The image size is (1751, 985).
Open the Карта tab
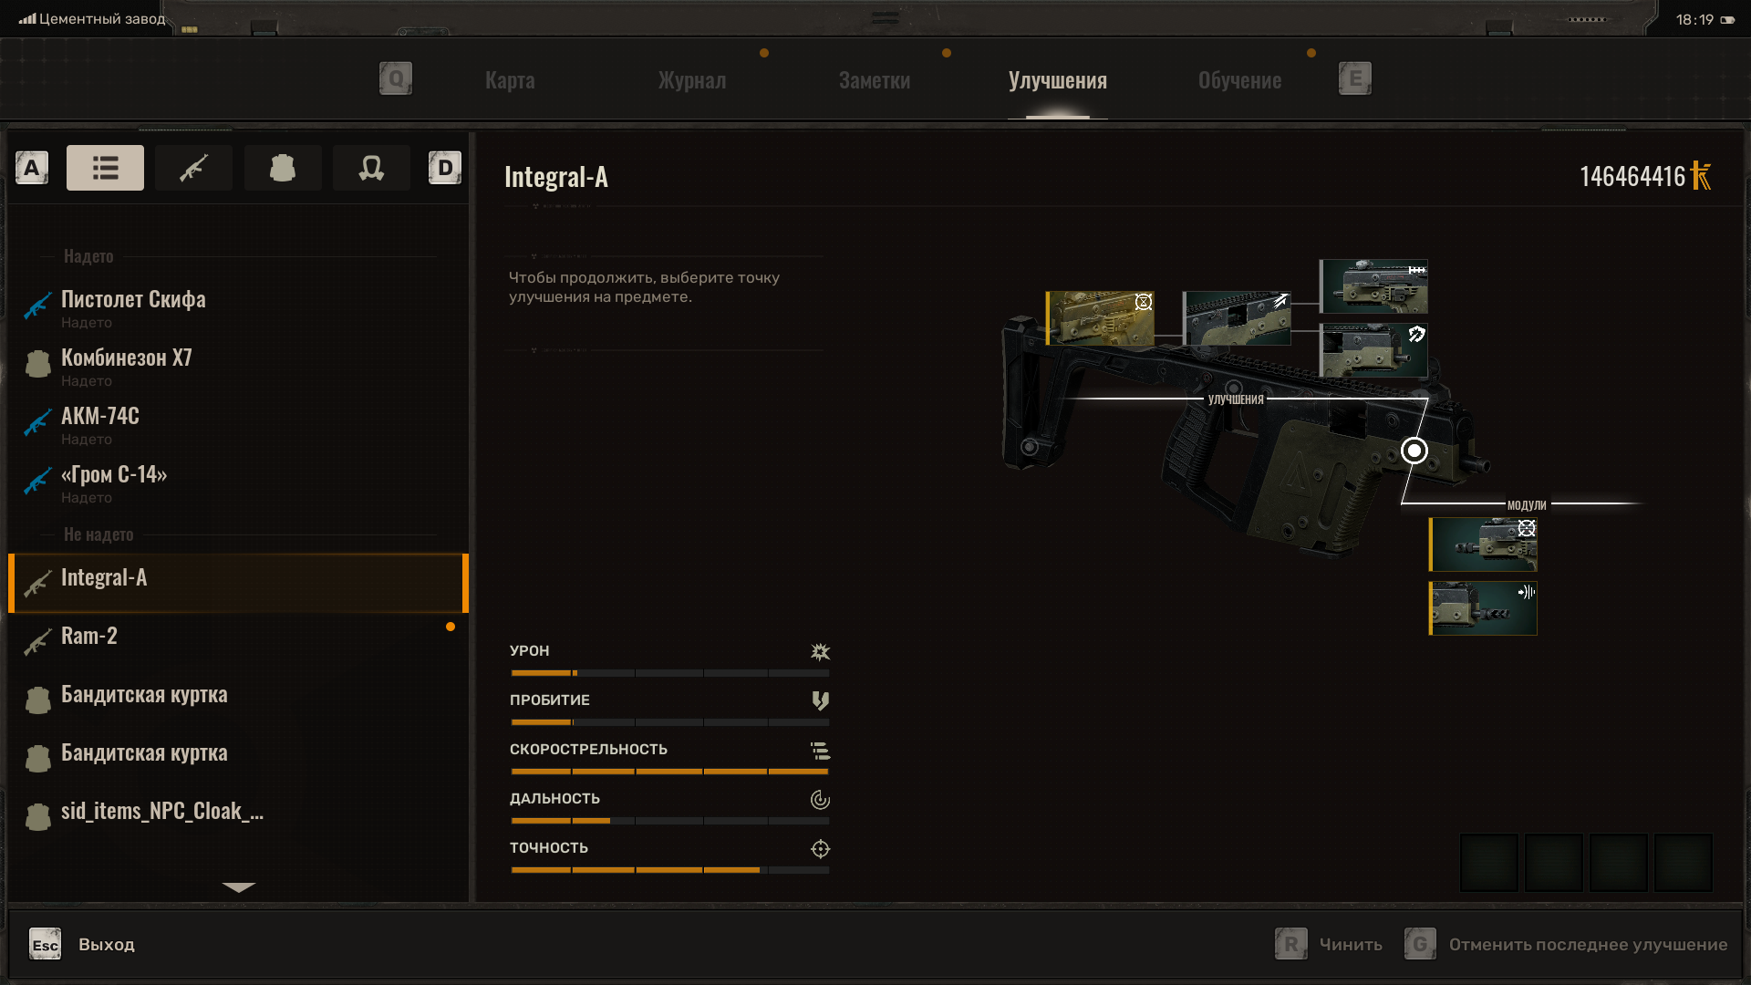(510, 80)
